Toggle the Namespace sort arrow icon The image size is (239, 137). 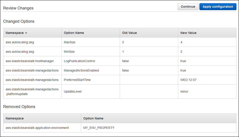[x=26, y=33]
